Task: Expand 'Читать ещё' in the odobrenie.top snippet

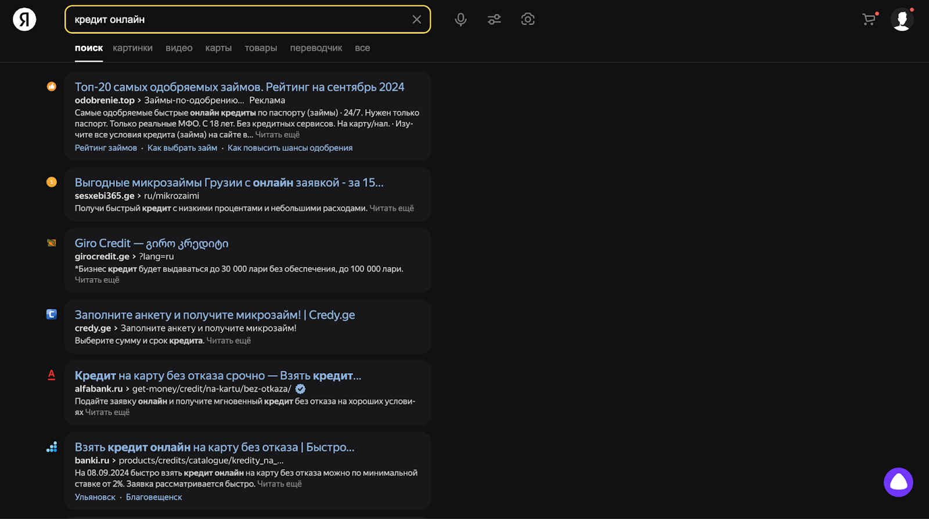Action: pos(278,135)
